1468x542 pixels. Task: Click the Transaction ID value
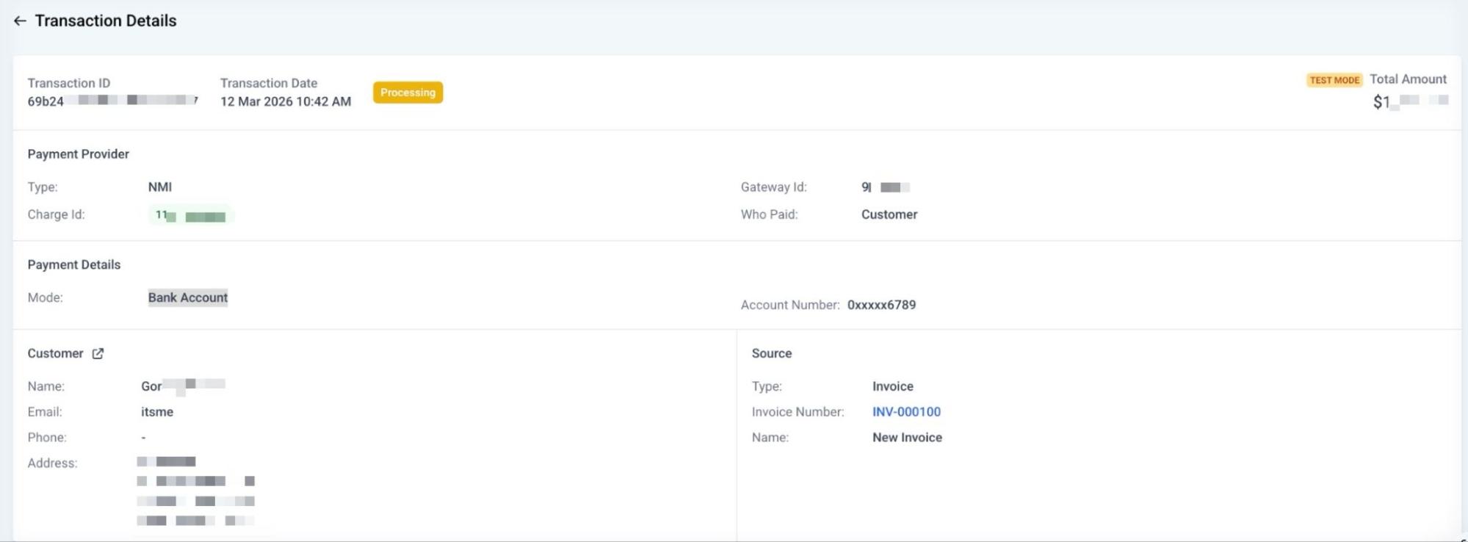point(112,101)
